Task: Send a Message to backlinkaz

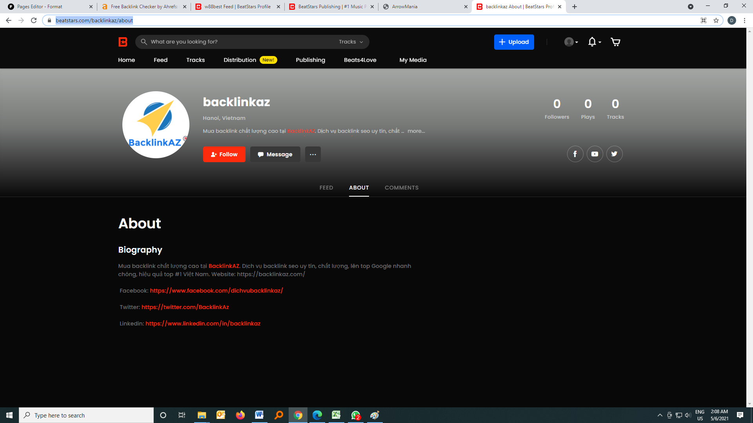Action: pyautogui.click(x=275, y=154)
